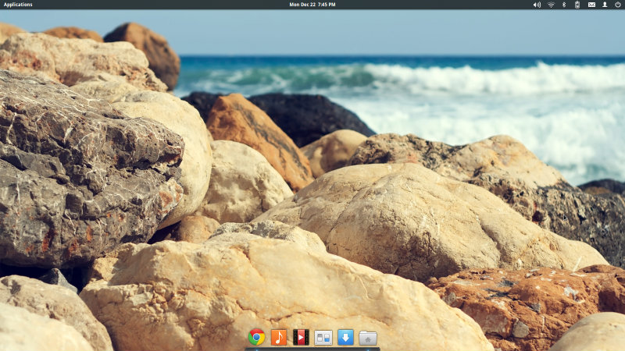
Task: Open the mail messaging indicator
Action: (x=591, y=5)
